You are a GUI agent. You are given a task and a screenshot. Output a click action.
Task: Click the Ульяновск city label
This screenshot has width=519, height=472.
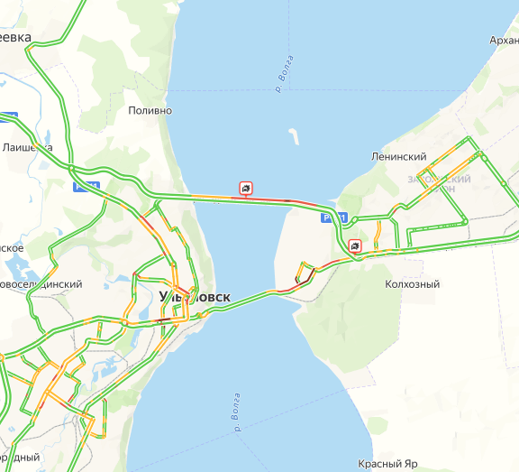click(x=195, y=297)
